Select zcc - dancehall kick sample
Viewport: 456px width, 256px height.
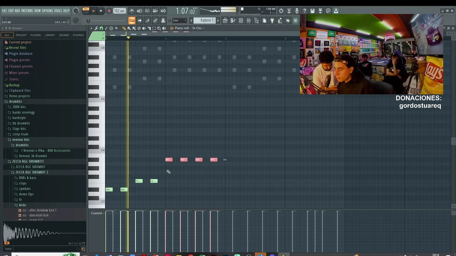(x=36, y=215)
